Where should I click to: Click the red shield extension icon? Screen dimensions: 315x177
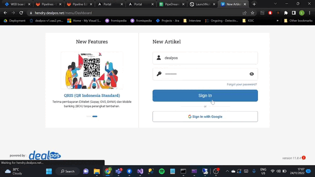[x=270, y=13]
